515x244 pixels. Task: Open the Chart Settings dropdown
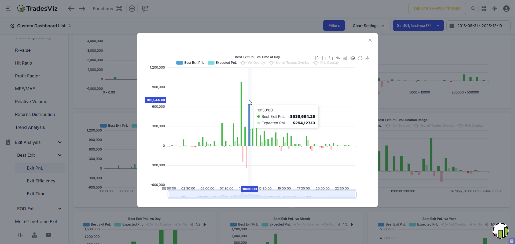tap(368, 25)
